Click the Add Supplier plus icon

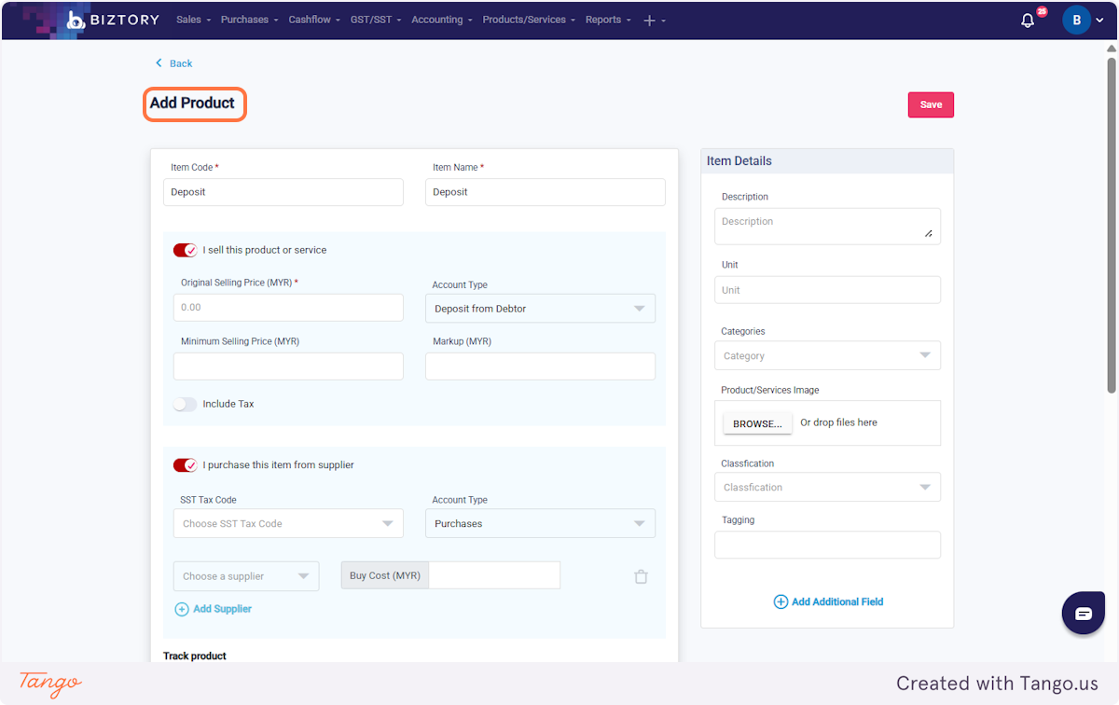(x=181, y=609)
